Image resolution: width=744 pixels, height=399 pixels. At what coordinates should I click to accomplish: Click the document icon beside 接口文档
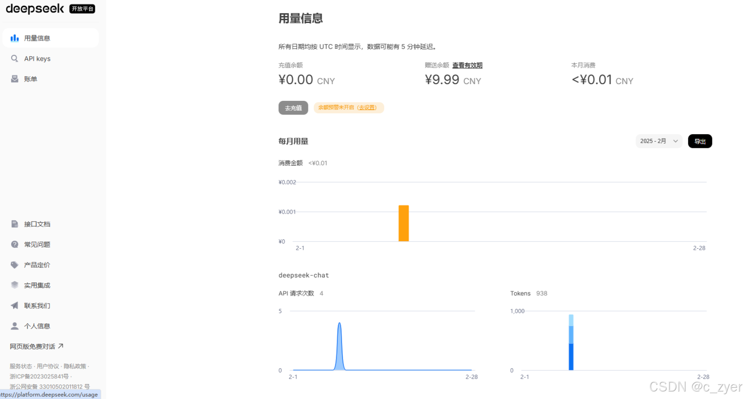(x=15, y=224)
